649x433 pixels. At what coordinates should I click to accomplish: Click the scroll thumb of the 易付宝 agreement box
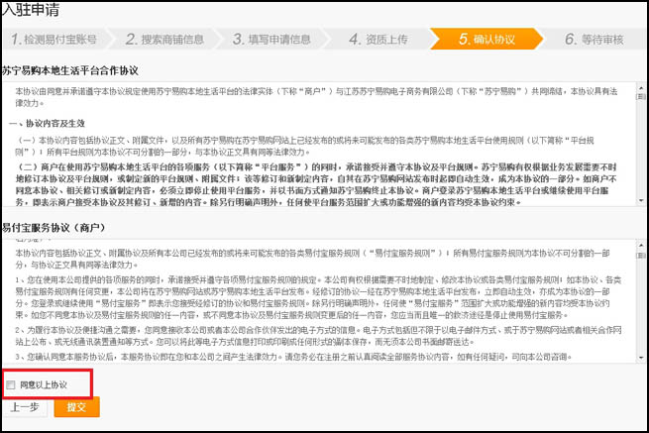coord(641,255)
